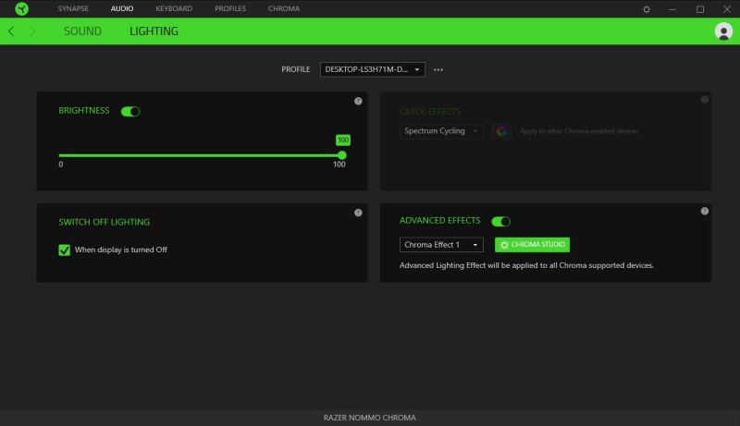This screenshot has height=426, width=740.
Task: Open the Profile dropdown DESKTOP-LS3H71M
Action: click(373, 69)
